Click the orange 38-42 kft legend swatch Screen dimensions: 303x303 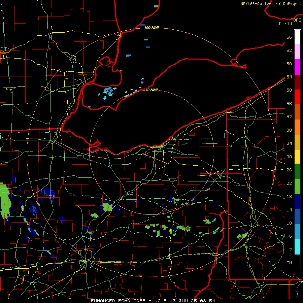[297, 127]
